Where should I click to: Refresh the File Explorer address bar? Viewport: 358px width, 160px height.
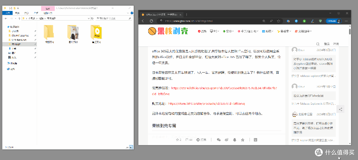click(x=92, y=18)
